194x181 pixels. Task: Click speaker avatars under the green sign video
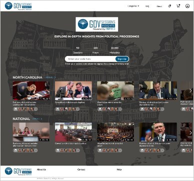click(109, 109)
